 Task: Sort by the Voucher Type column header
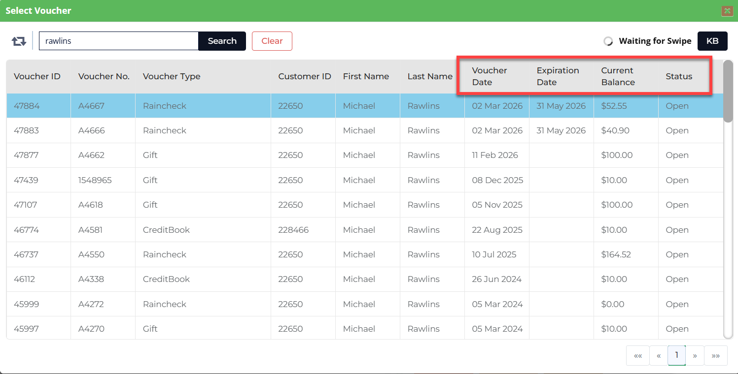tap(172, 76)
